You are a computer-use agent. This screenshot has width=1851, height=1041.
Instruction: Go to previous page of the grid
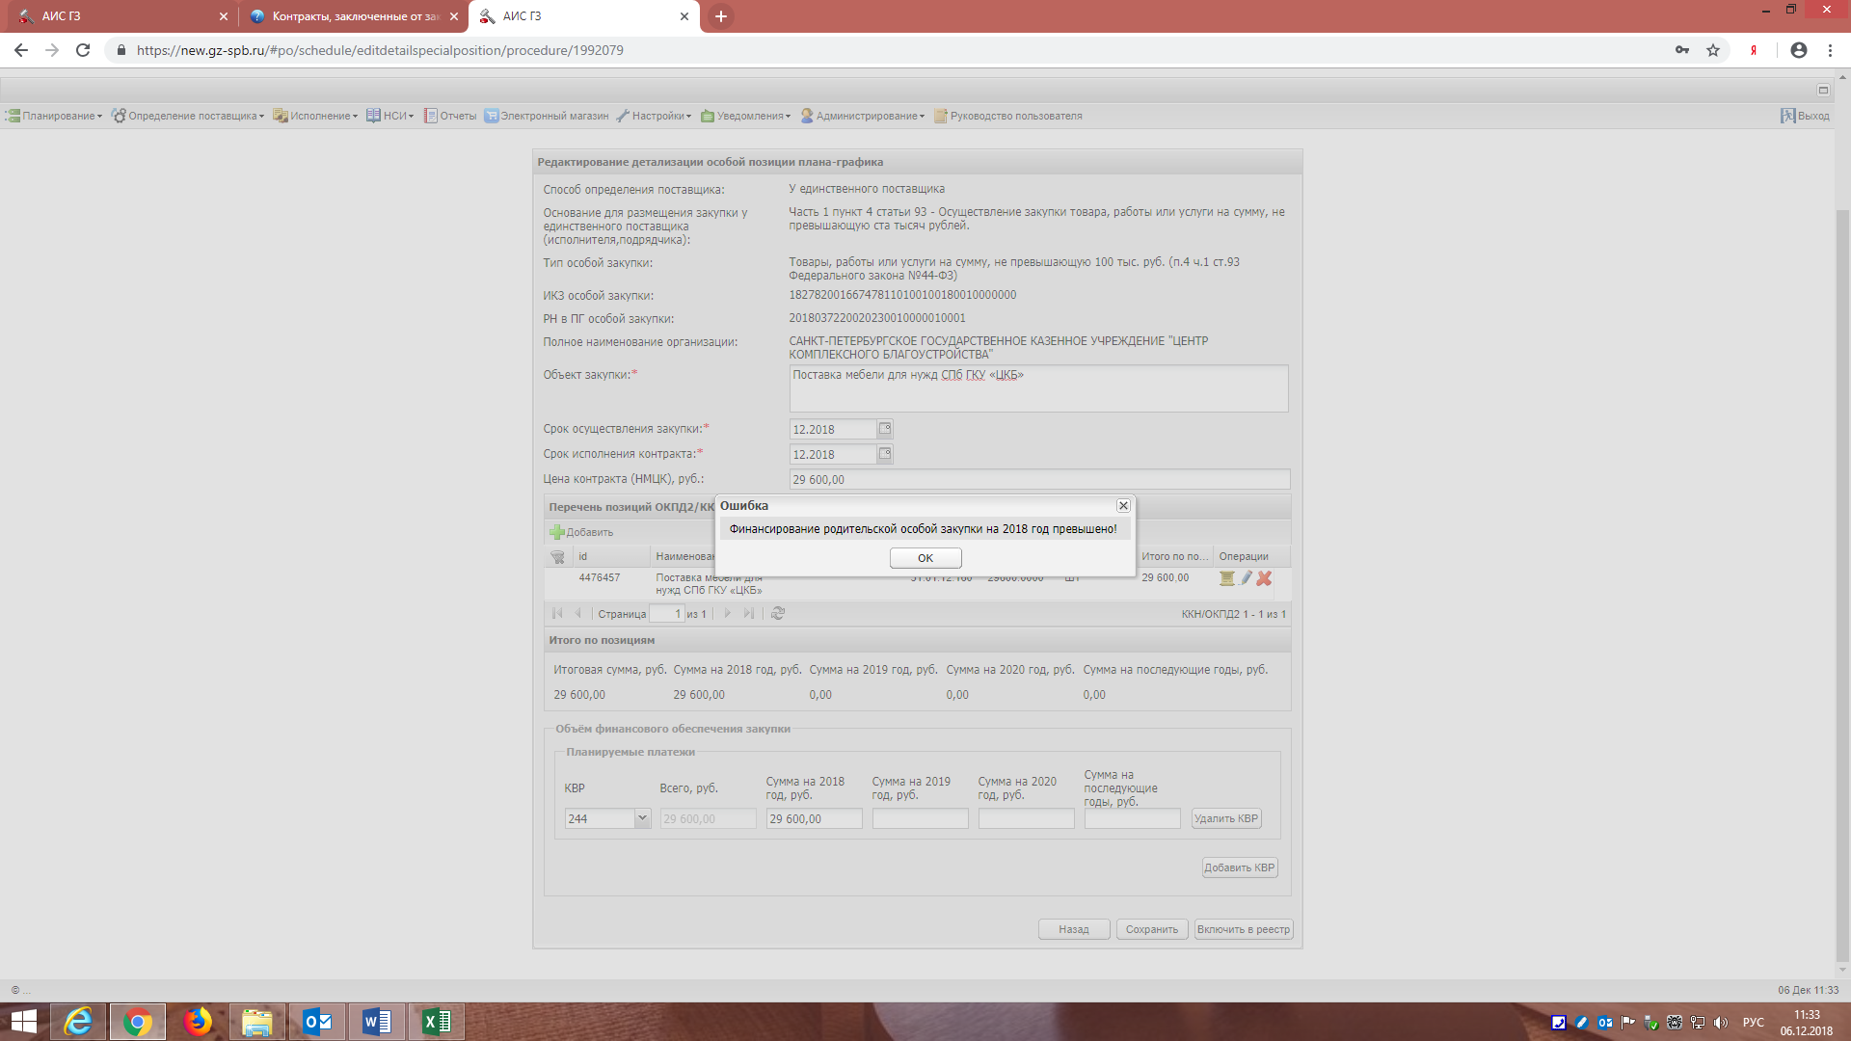click(x=577, y=613)
